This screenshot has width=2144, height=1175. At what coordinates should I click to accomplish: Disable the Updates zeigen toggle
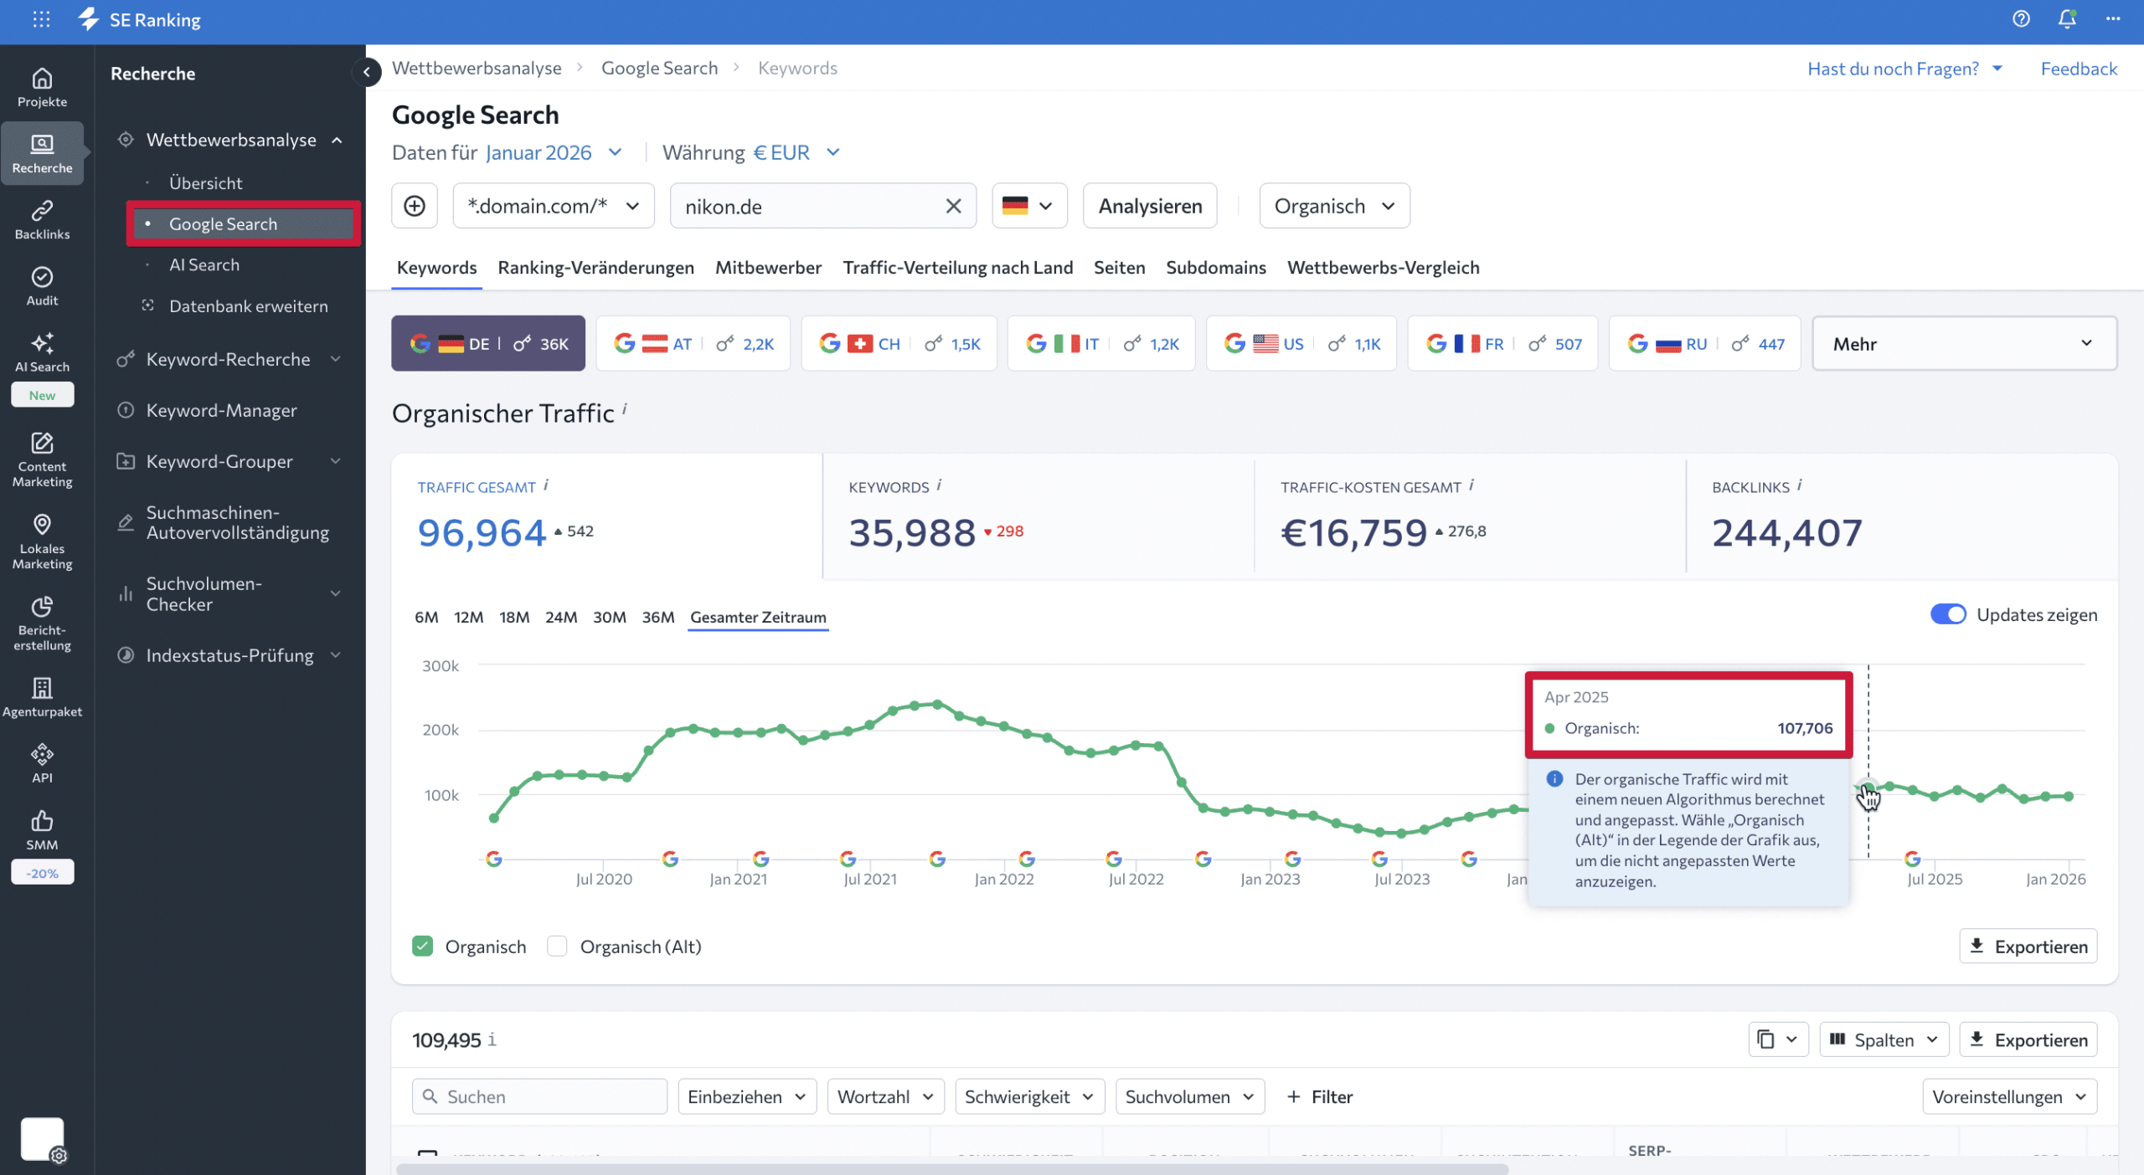(1949, 614)
